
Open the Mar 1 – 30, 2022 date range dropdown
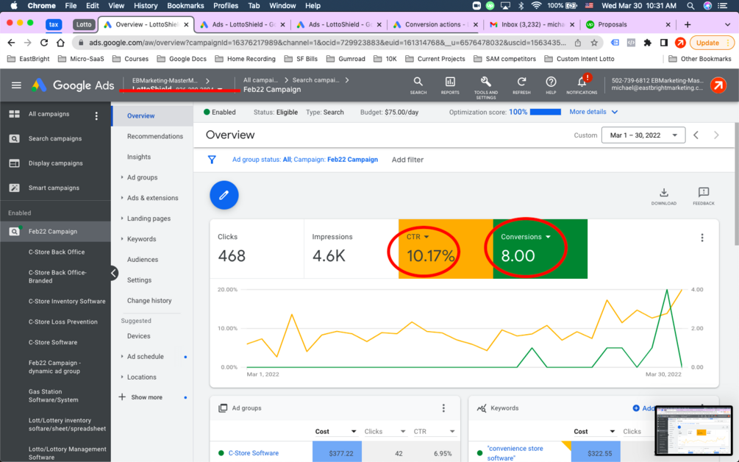[x=643, y=135]
